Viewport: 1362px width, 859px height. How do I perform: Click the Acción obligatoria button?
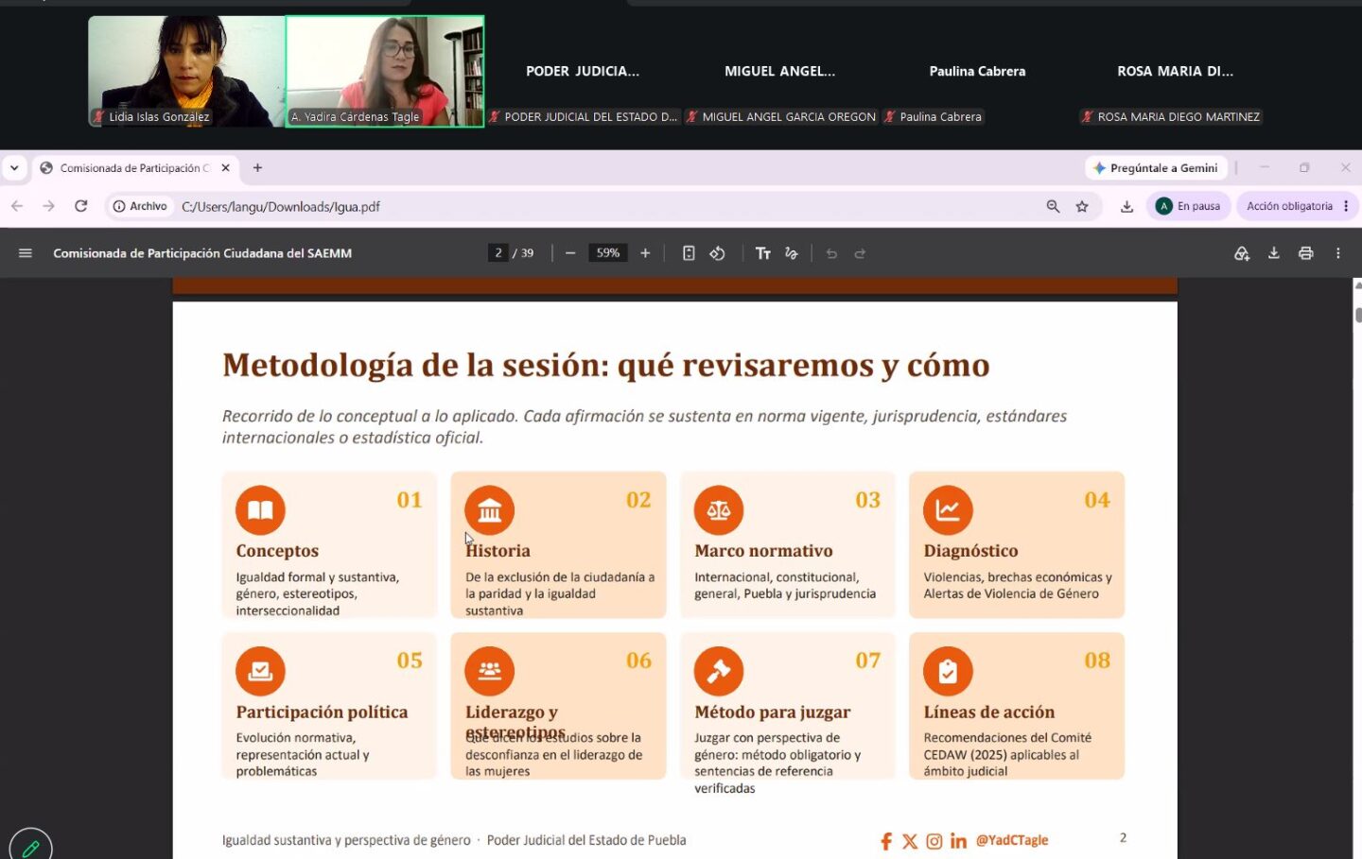pos(1298,206)
